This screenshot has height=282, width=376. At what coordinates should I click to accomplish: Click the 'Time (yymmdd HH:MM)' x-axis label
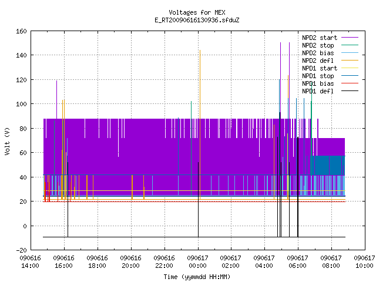[x=197, y=277]
